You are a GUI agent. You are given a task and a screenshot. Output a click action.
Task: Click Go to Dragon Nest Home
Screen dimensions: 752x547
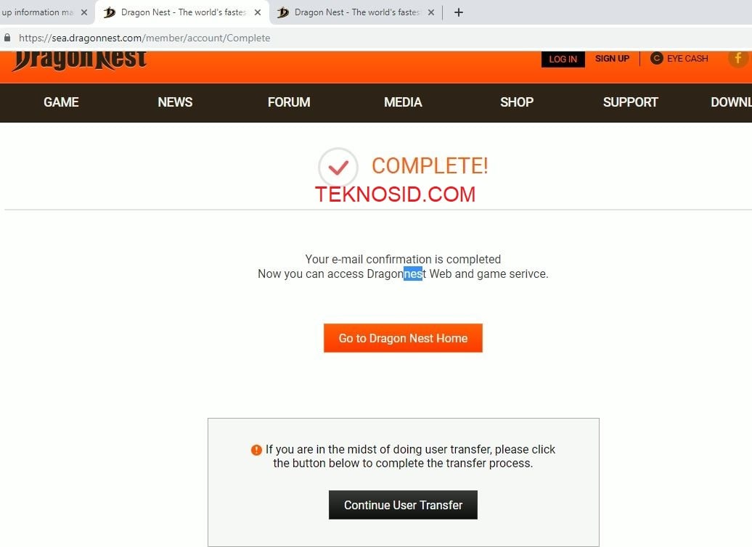(x=403, y=338)
